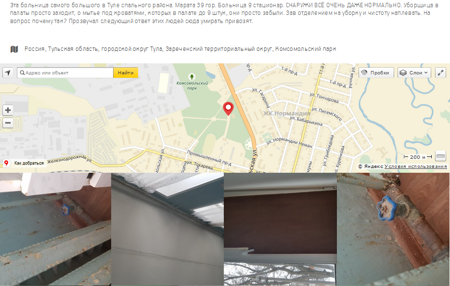Toggle the Пробки traffic layer
The width and height of the screenshot is (450, 286).
376,73
